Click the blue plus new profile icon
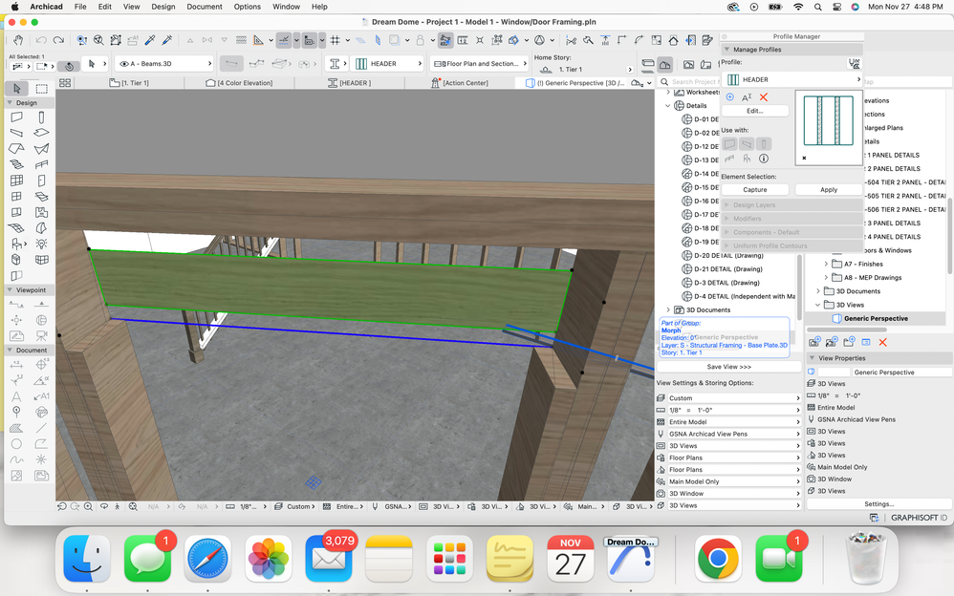 [x=730, y=97]
